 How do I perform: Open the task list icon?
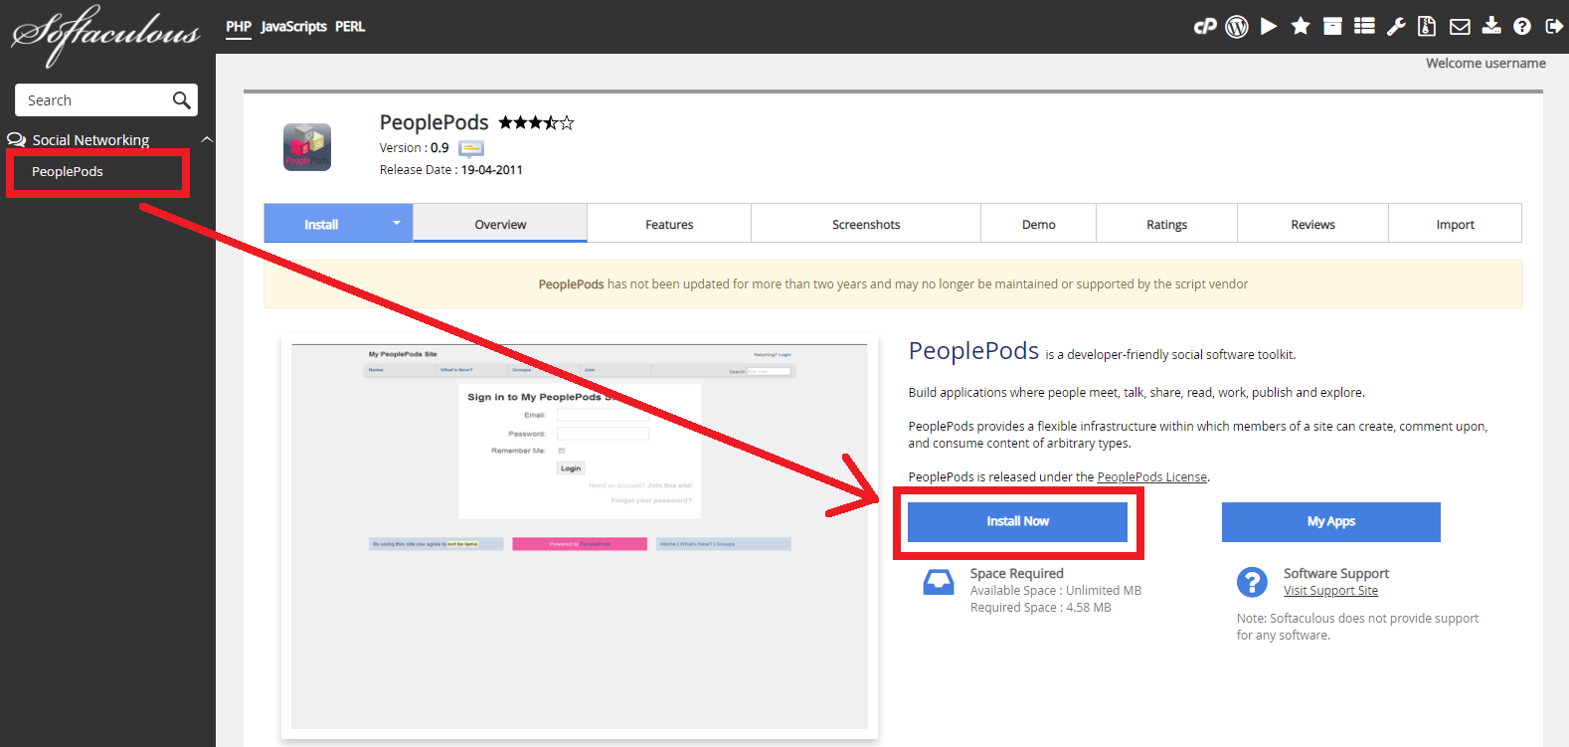tap(1364, 27)
